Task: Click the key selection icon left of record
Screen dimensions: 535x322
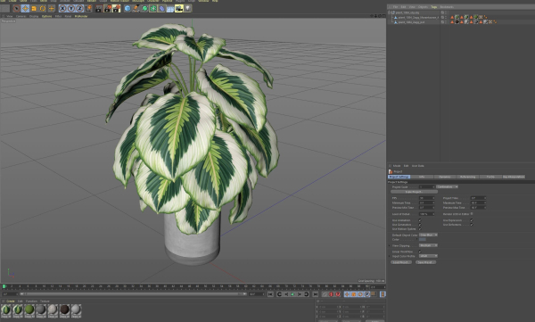Action: (x=325, y=294)
